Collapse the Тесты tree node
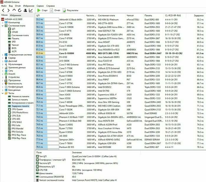This screenshot has height=182, width=206. pos(3,93)
